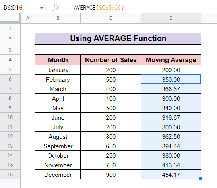Viewport: 217px width, 188px height.
Task: Select the 'October' cell
Action: click(58, 156)
